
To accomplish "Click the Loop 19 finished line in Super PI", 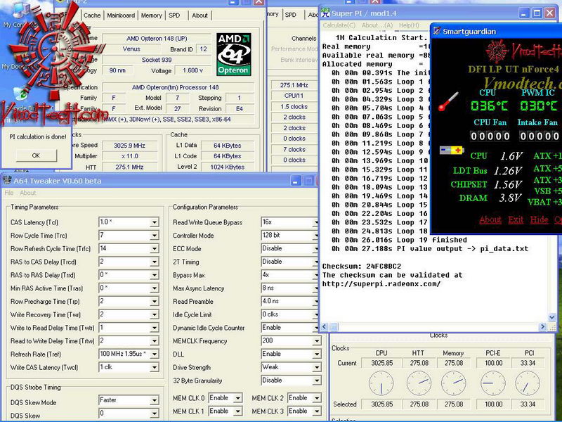I will [399, 240].
